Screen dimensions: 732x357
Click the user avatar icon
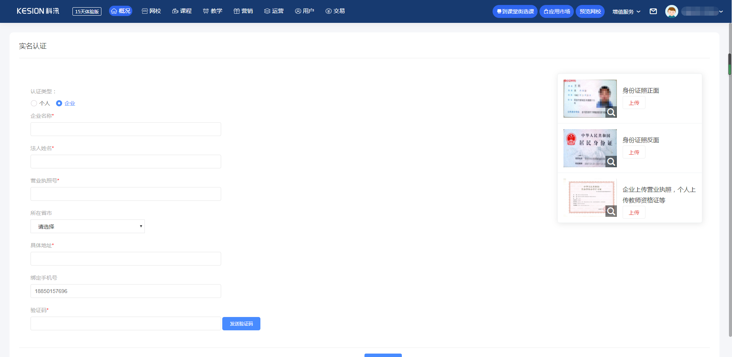pos(672,11)
